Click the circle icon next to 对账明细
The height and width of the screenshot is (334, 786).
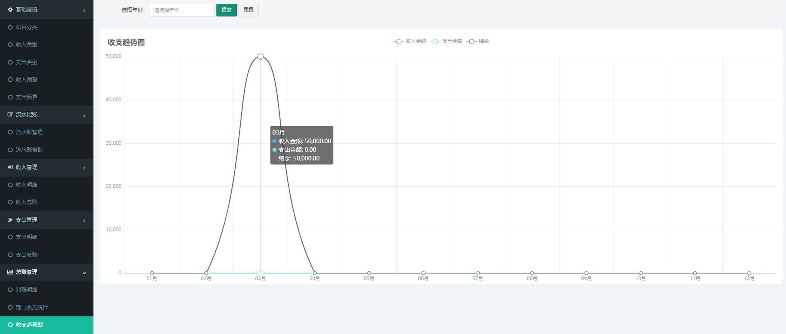(10, 290)
